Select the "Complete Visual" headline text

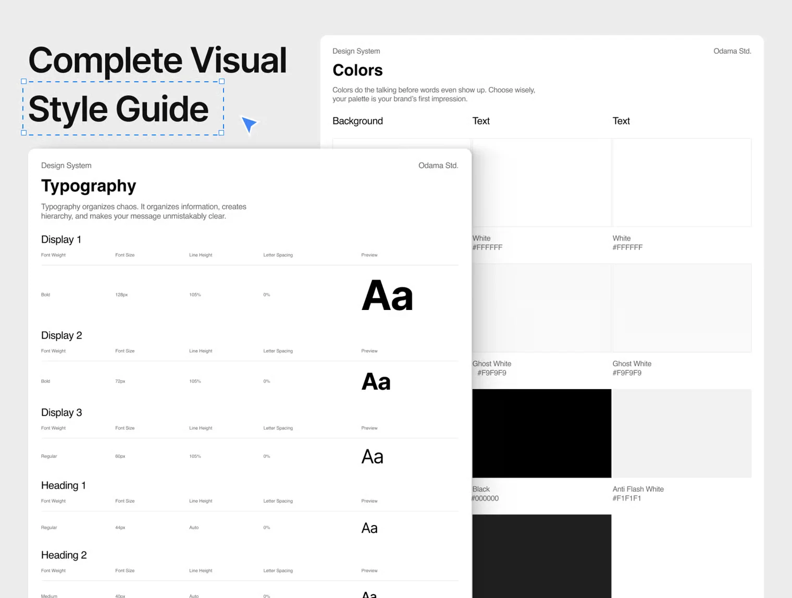[x=157, y=61]
